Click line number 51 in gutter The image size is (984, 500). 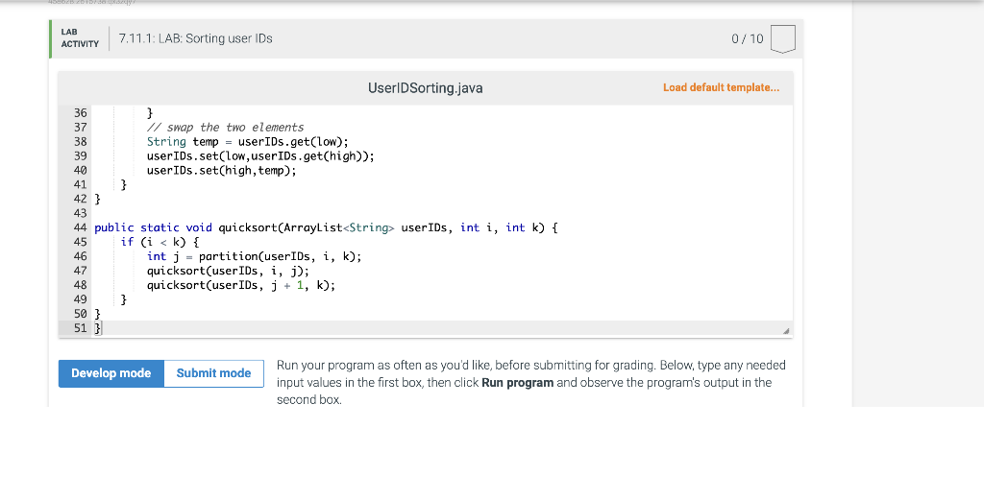pyautogui.click(x=81, y=327)
